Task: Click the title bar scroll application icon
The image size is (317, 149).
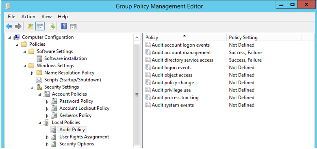Action: click(x=7, y=6)
